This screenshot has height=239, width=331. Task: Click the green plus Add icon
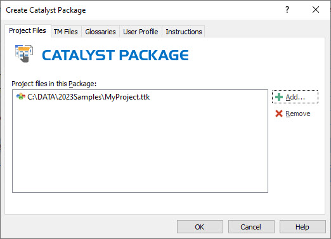(x=279, y=97)
